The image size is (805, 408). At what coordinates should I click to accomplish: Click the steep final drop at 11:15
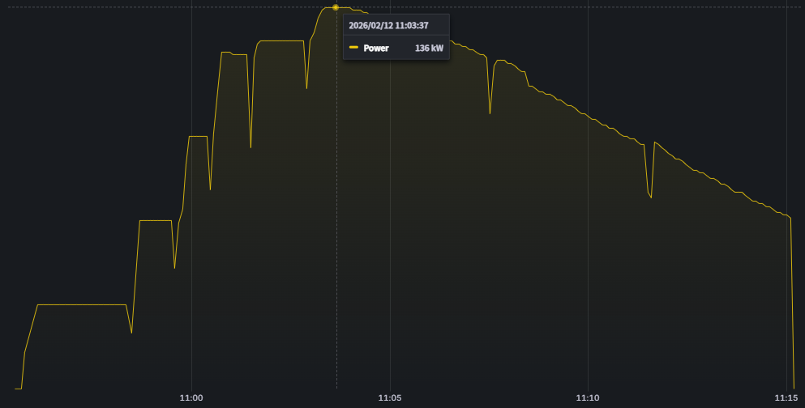tap(792, 308)
